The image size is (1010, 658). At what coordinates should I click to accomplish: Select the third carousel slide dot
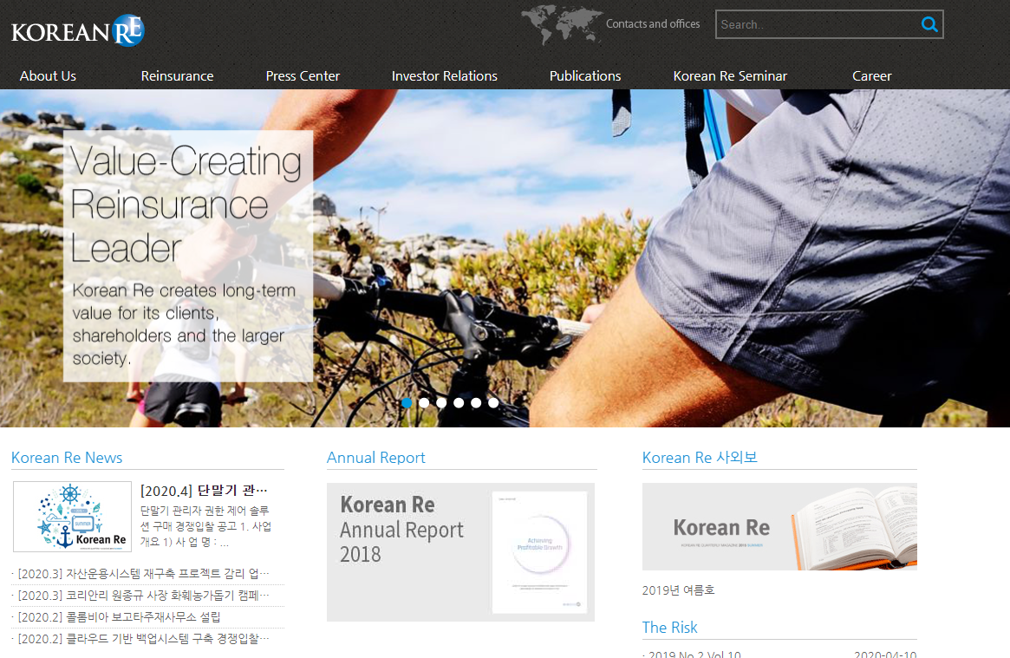click(x=441, y=402)
